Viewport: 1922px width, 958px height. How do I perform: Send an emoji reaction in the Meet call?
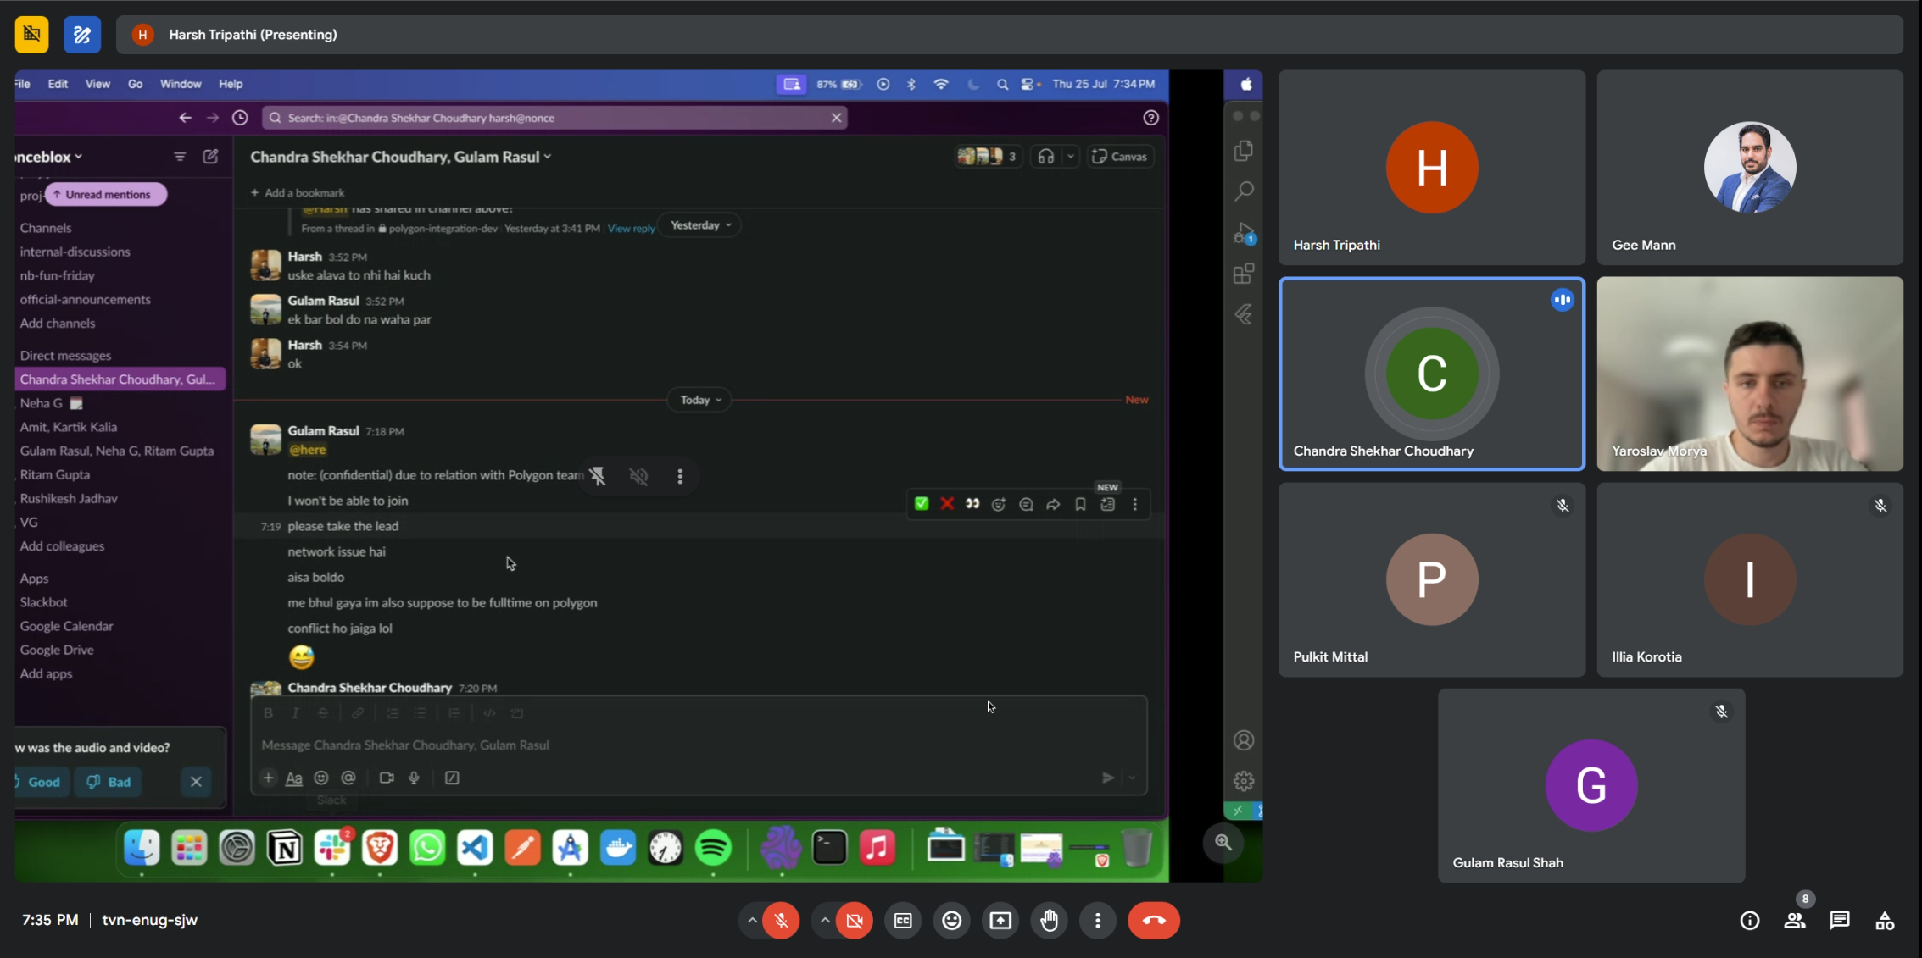tap(951, 920)
